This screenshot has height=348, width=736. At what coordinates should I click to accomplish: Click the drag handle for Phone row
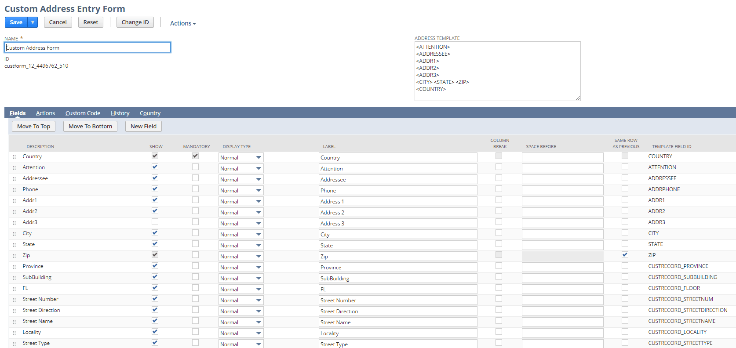click(x=14, y=190)
